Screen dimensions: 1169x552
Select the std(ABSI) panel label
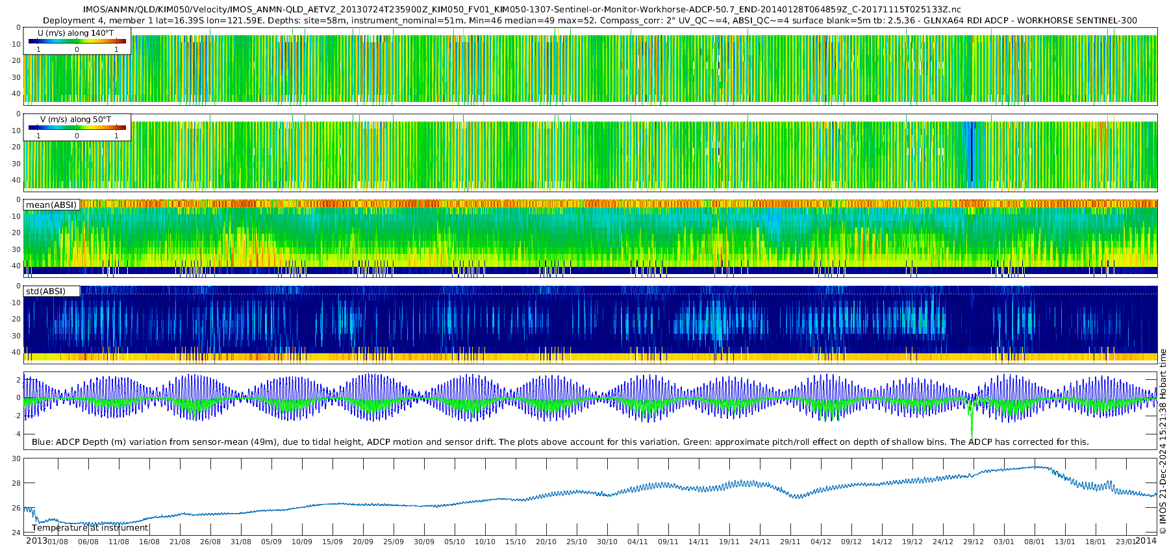(46, 291)
